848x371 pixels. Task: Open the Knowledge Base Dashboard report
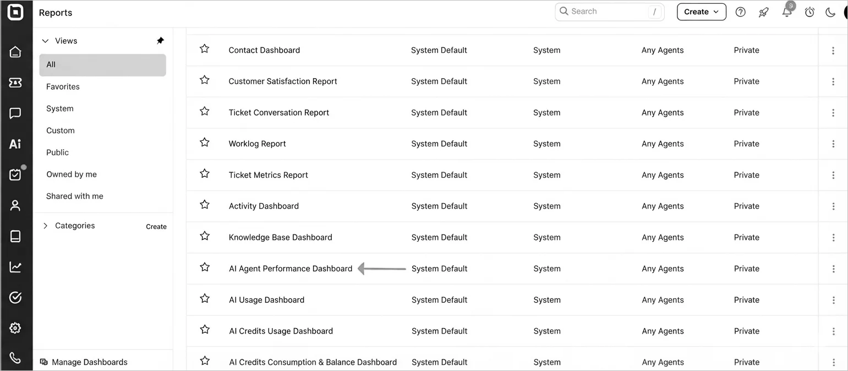point(281,237)
